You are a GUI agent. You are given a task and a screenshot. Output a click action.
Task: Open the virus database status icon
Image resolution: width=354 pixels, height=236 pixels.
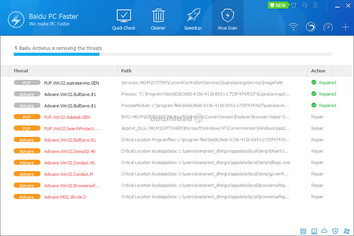[303, 231]
